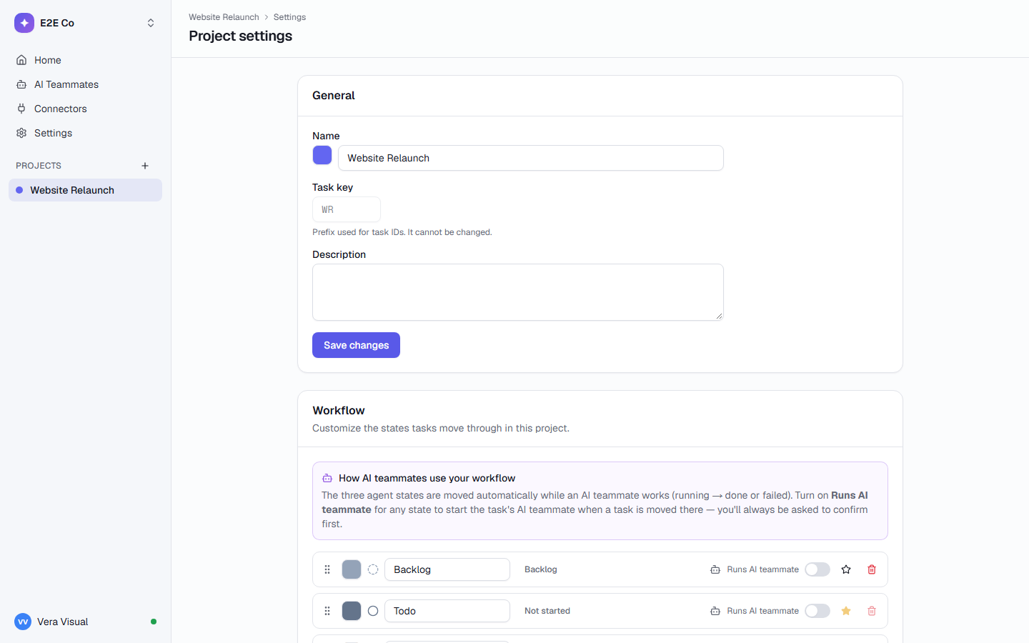The height and width of the screenshot is (643, 1029).
Task: Click the Task key field showing WR
Action: [347, 209]
